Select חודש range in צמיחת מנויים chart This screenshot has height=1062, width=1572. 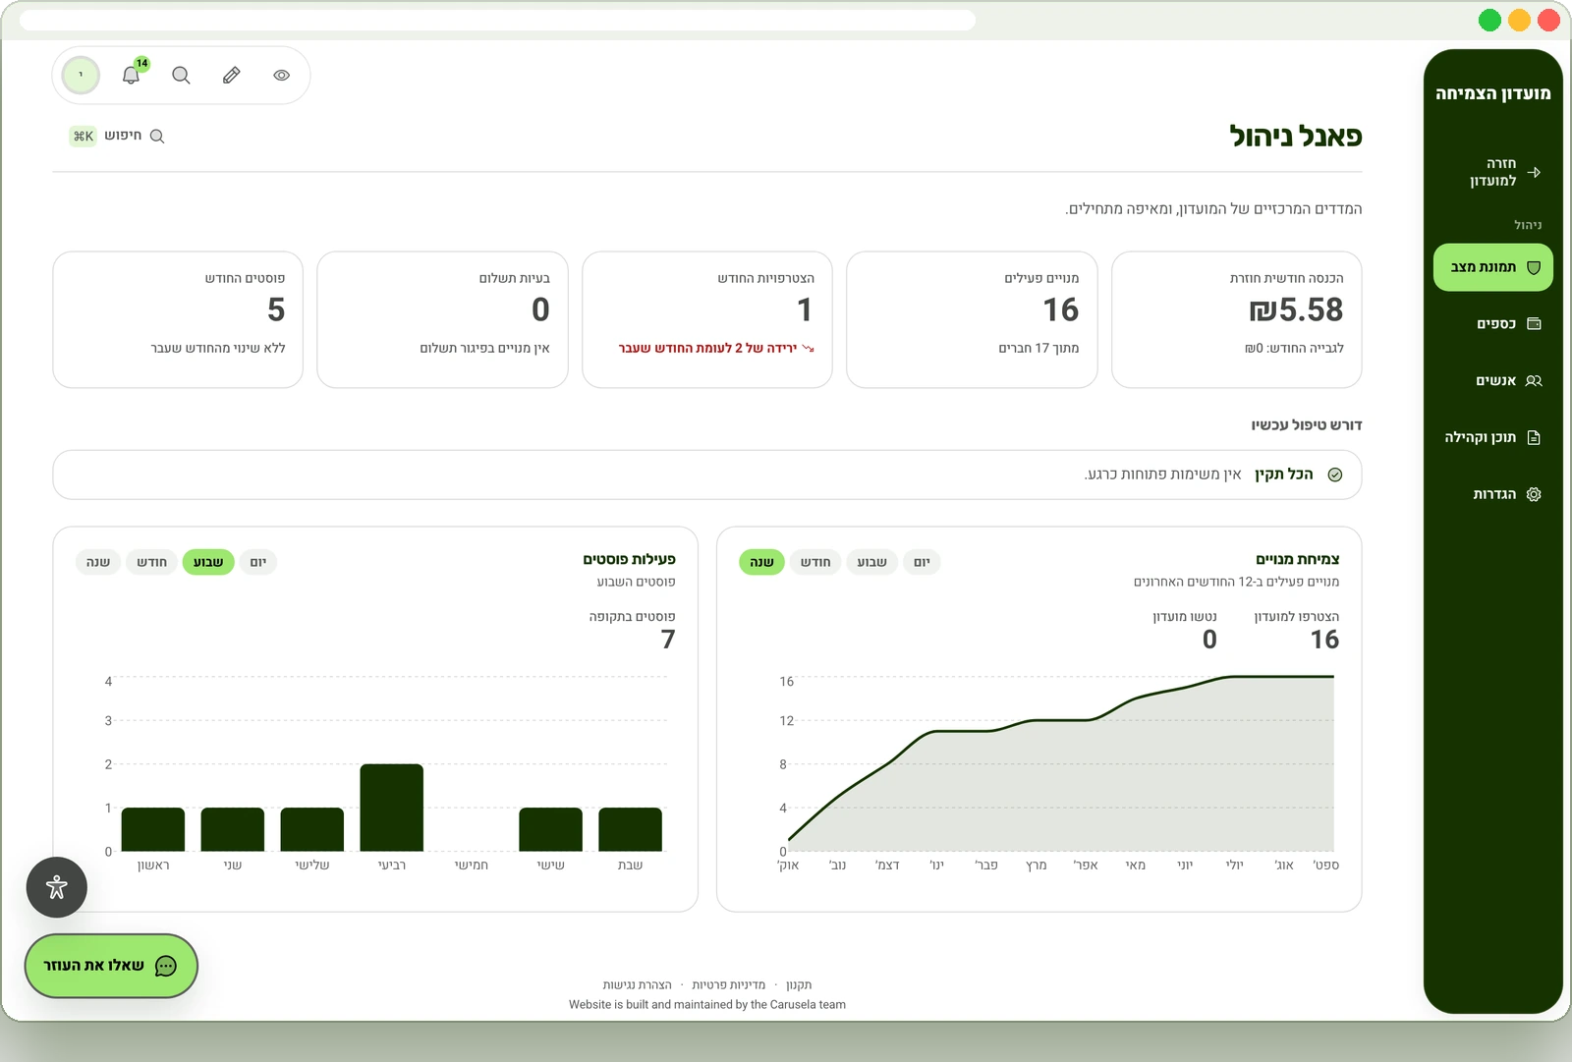point(815,562)
